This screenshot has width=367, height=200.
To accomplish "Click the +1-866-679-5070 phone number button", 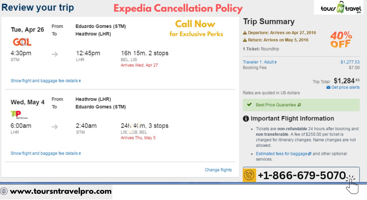I will click(x=301, y=175).
